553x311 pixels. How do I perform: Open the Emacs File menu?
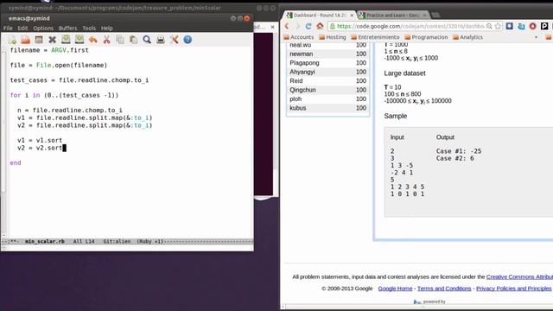8,29
